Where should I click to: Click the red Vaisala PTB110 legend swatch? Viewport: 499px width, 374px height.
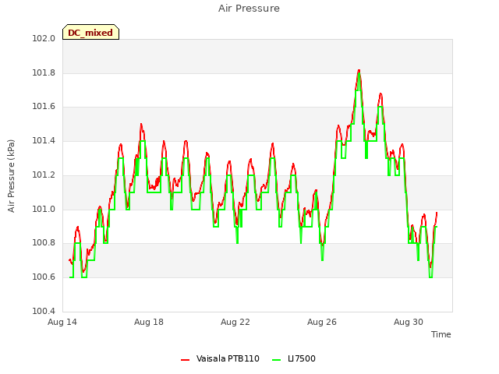click(186, 359)
